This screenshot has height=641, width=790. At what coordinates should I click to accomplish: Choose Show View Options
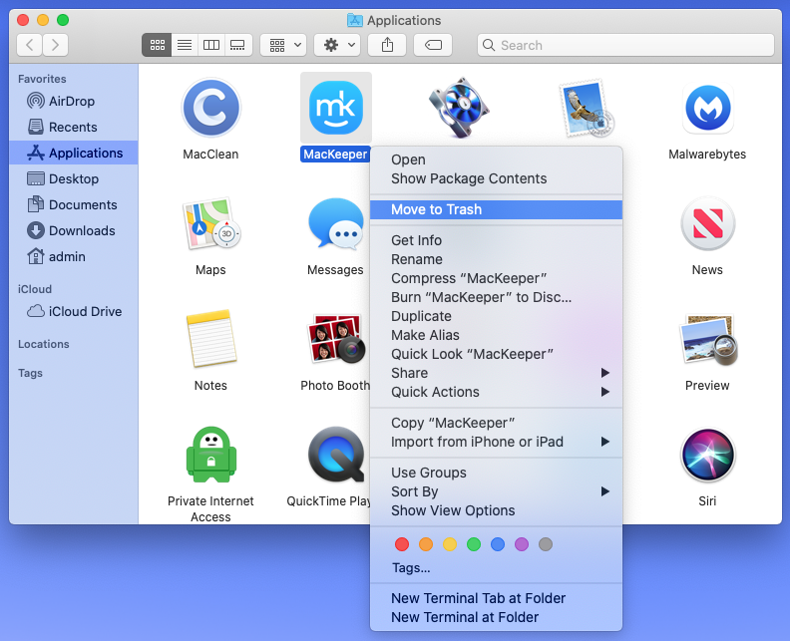point(497,510)
